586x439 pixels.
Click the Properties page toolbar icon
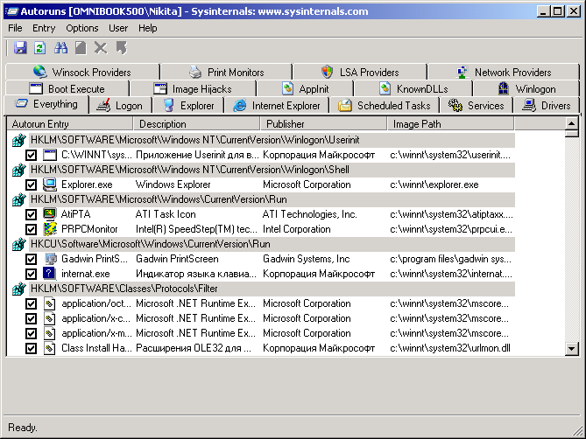click(x=81, y=48)
